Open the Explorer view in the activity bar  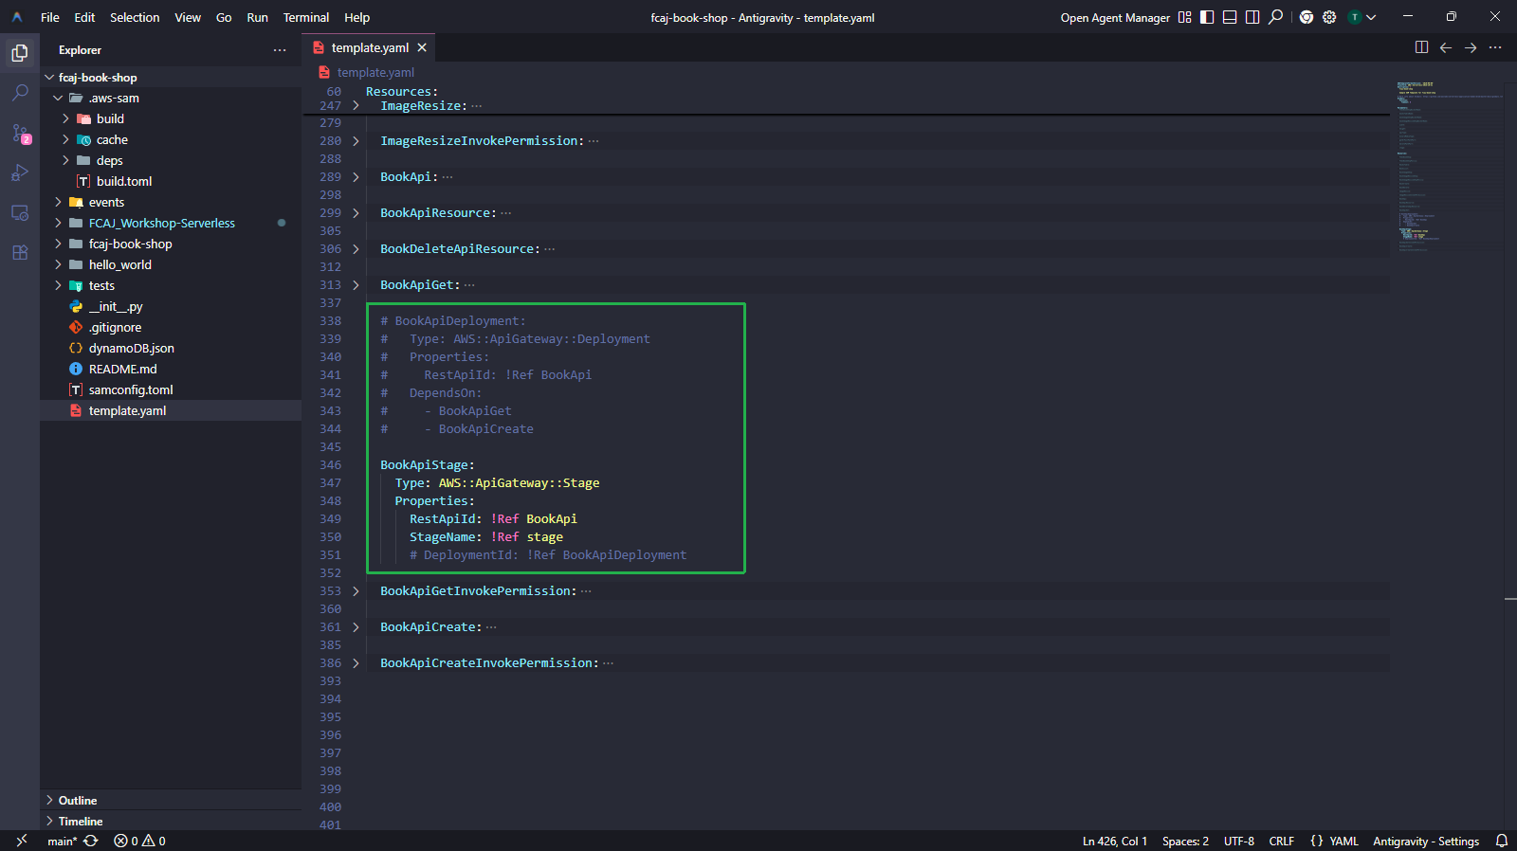point(20,53)
